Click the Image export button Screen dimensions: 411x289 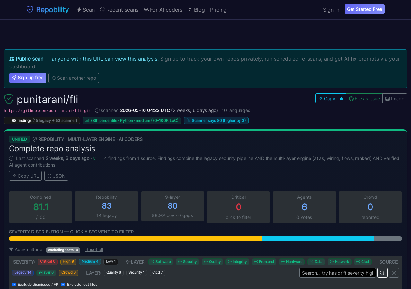[395, 99]
